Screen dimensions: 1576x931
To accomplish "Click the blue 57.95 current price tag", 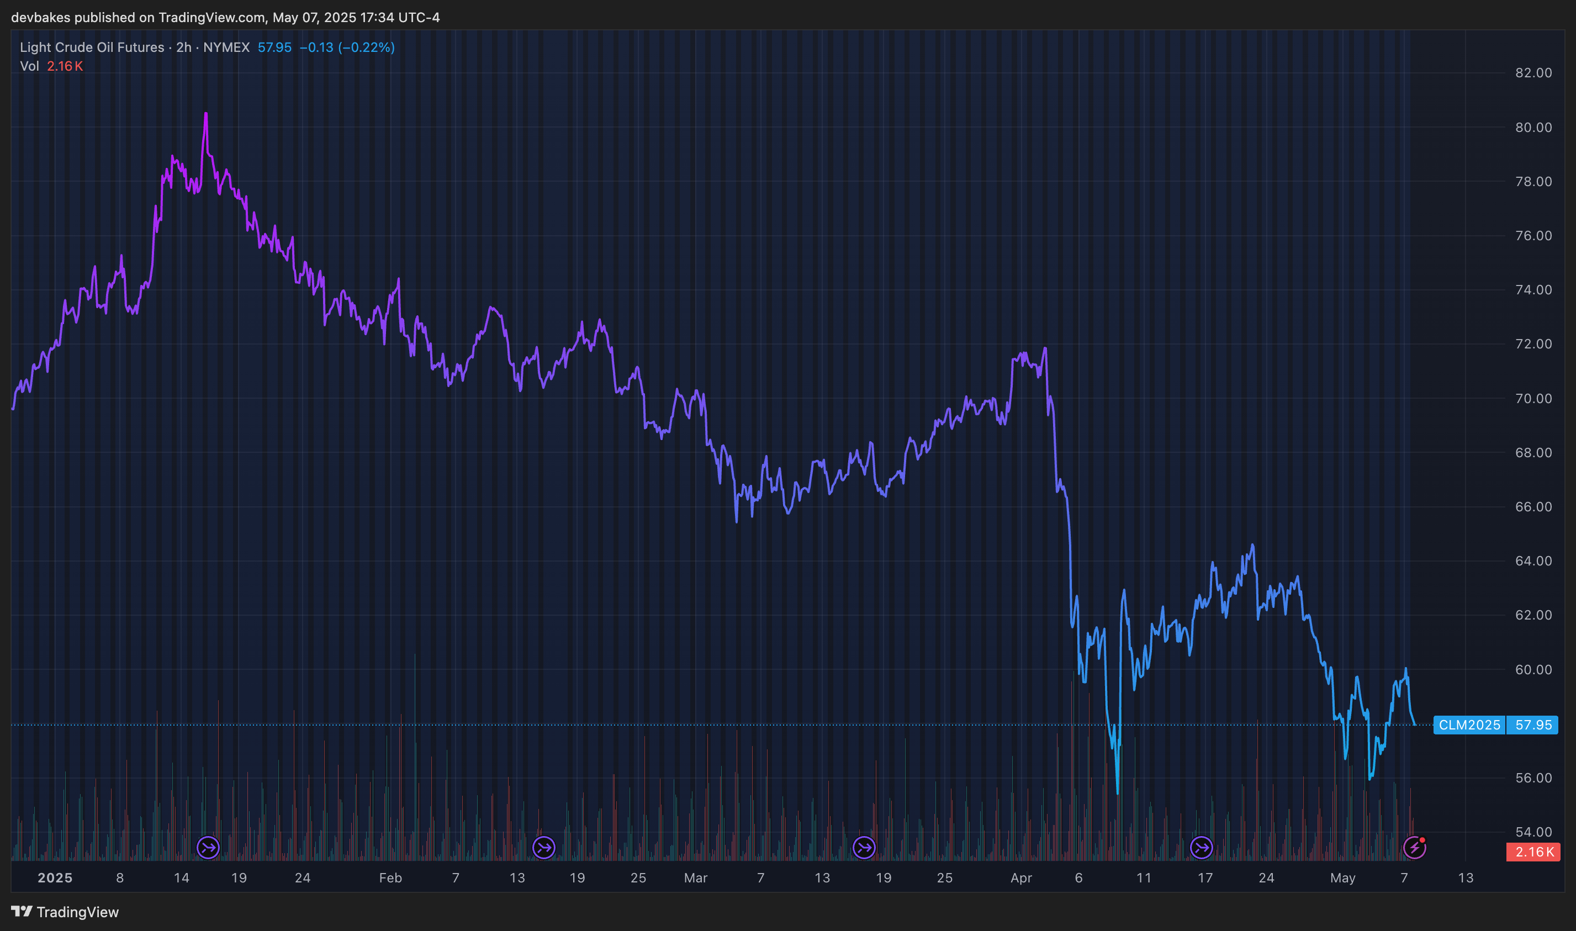I will click(1533, 724).
